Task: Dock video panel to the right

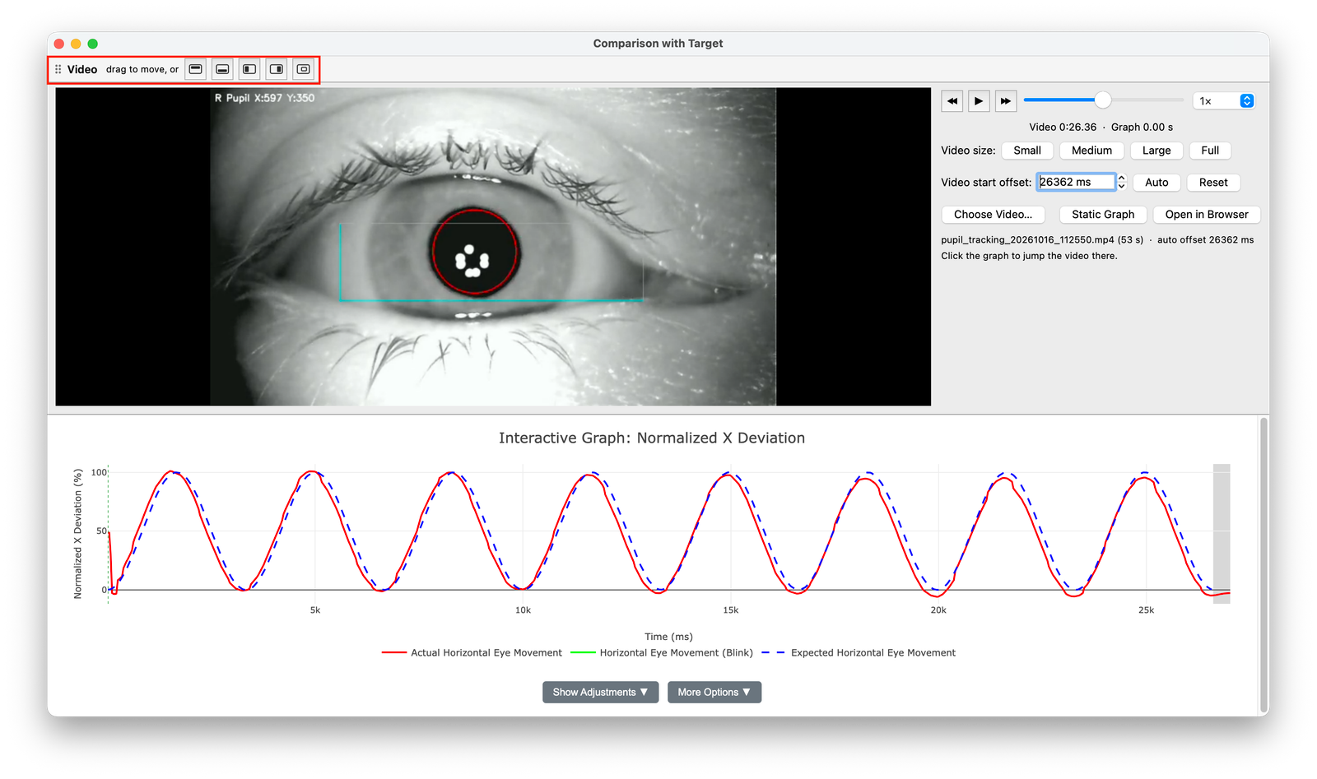Action: pyautogui.click(x=277, y=69)
